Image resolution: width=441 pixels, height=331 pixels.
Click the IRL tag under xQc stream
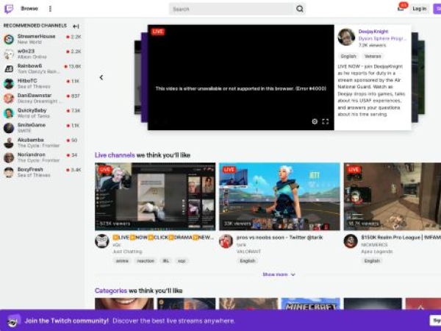[x=166, y=261]
